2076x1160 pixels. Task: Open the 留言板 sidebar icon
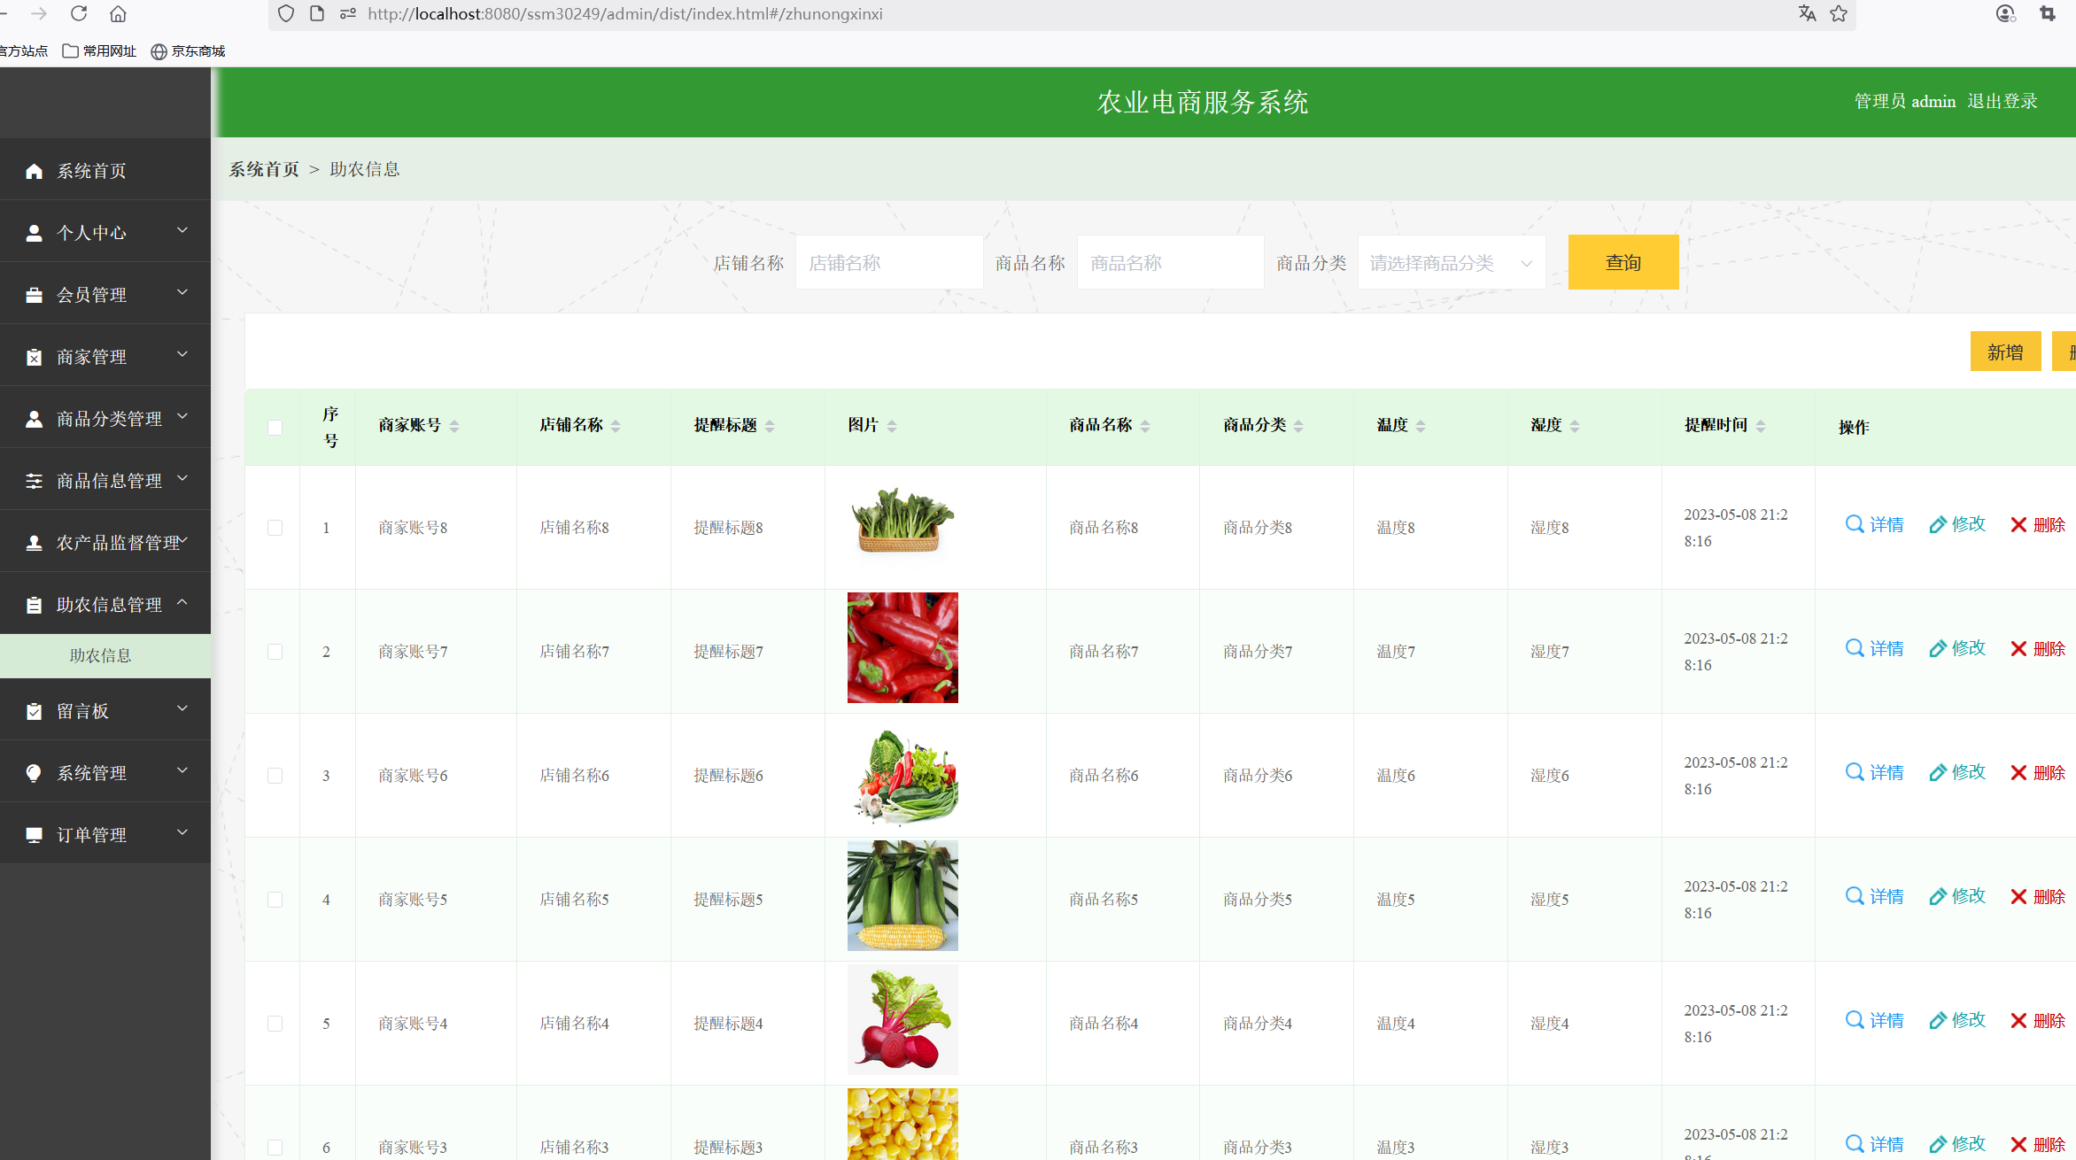35,710
